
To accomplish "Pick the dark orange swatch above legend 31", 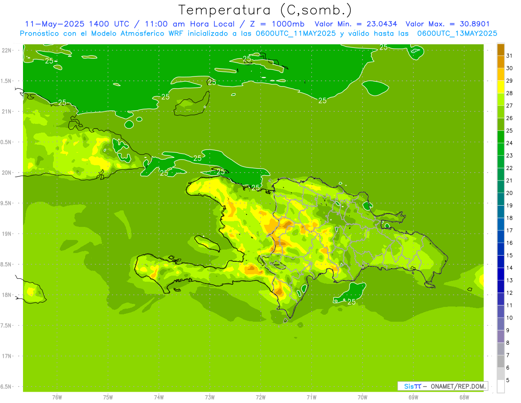I will pyautogui.click(x=501, y=50).
